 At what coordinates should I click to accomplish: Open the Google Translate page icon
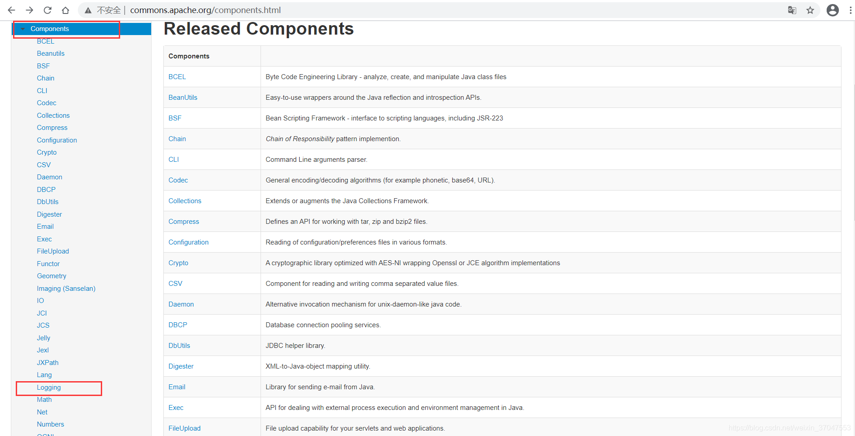(792, 10)
